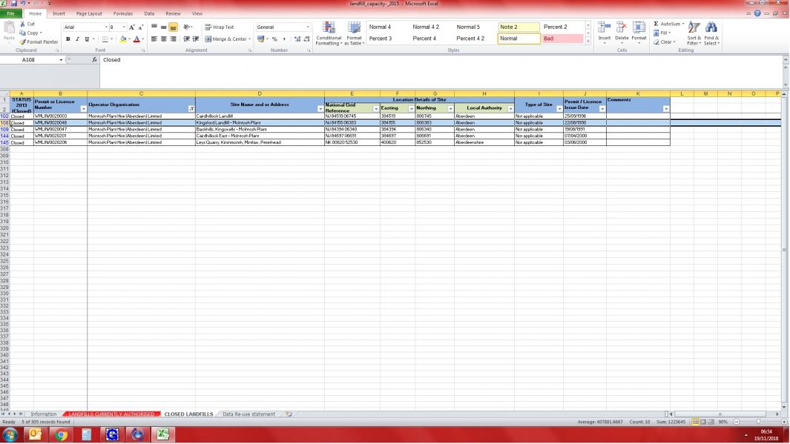790x444 pixels.
Task: Click the fill color bucket icon
Action: (123, 39)
